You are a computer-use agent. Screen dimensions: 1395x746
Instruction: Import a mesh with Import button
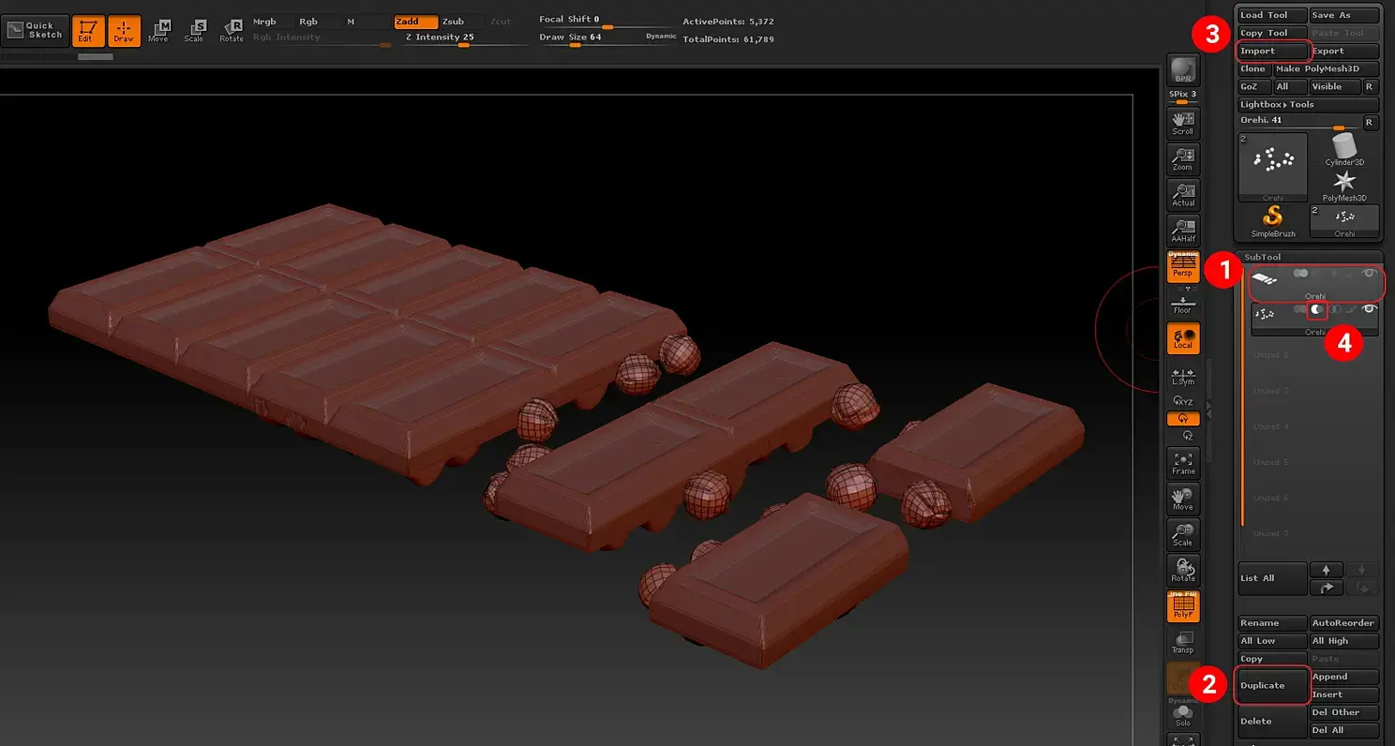click(1272, 51)
